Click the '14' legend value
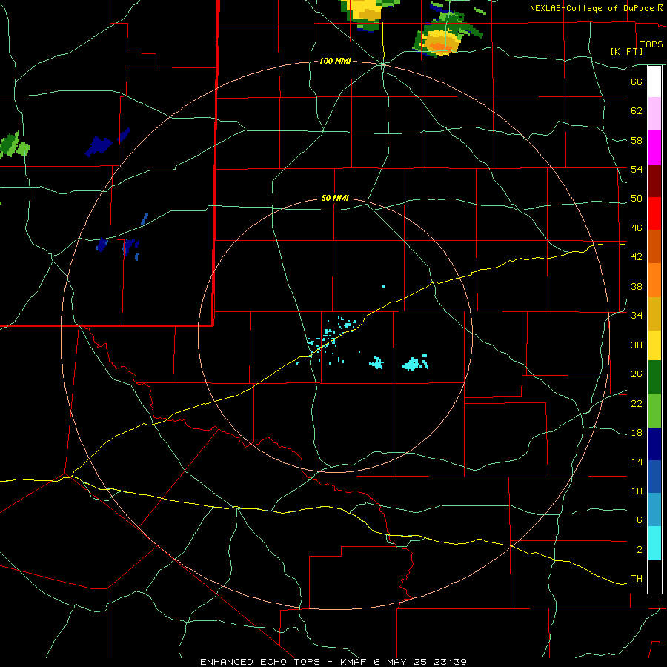Screen dimensions: 667x667 tap(637, 462)
